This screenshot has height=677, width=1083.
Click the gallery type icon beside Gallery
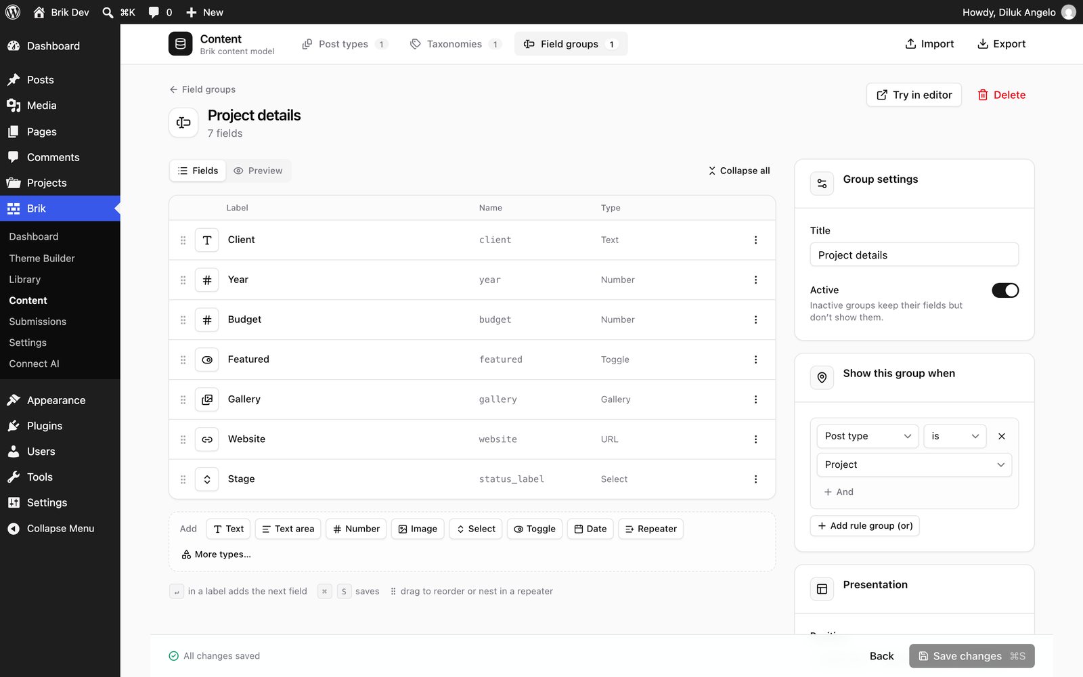pyautogui.click(x=207, y=400)
